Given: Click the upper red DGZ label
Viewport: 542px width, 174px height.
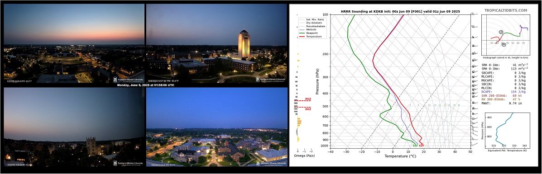Looking at the screenshot, I should pos(308,99).
